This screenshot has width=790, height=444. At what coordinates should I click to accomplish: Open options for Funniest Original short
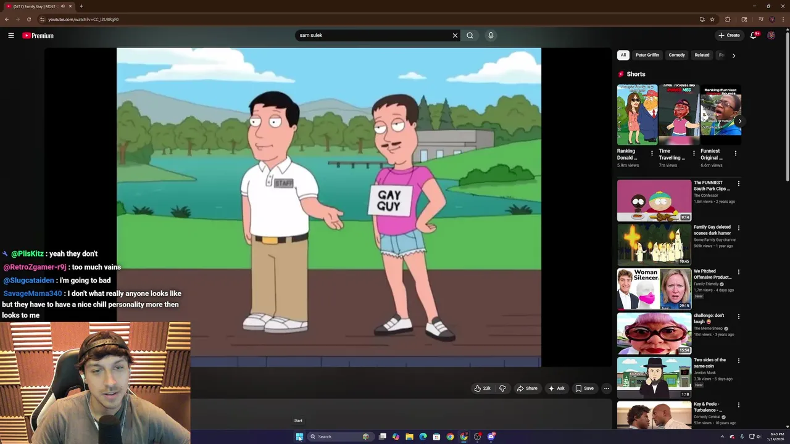point(735,153)
